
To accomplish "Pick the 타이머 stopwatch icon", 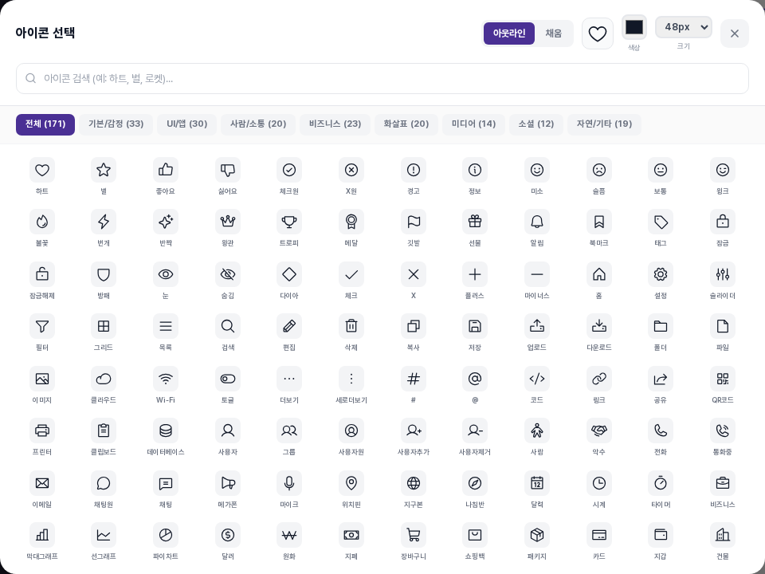I will (660, 483).
